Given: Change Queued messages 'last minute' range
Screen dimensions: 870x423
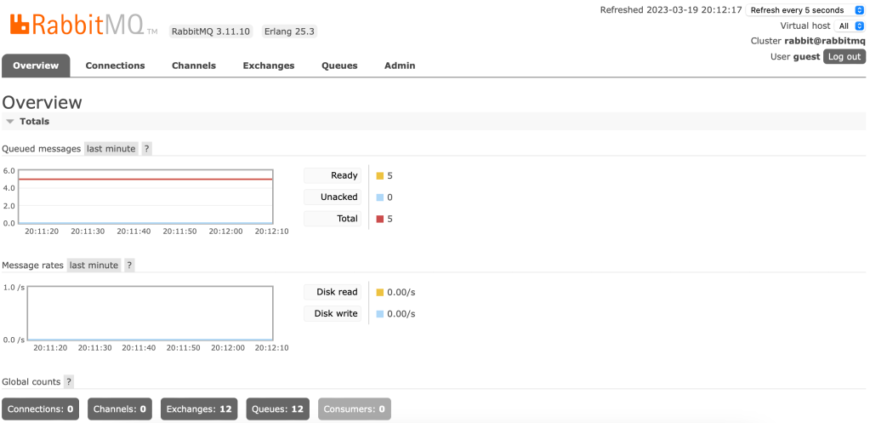Looking at the screenshot, I should (111, 148).
